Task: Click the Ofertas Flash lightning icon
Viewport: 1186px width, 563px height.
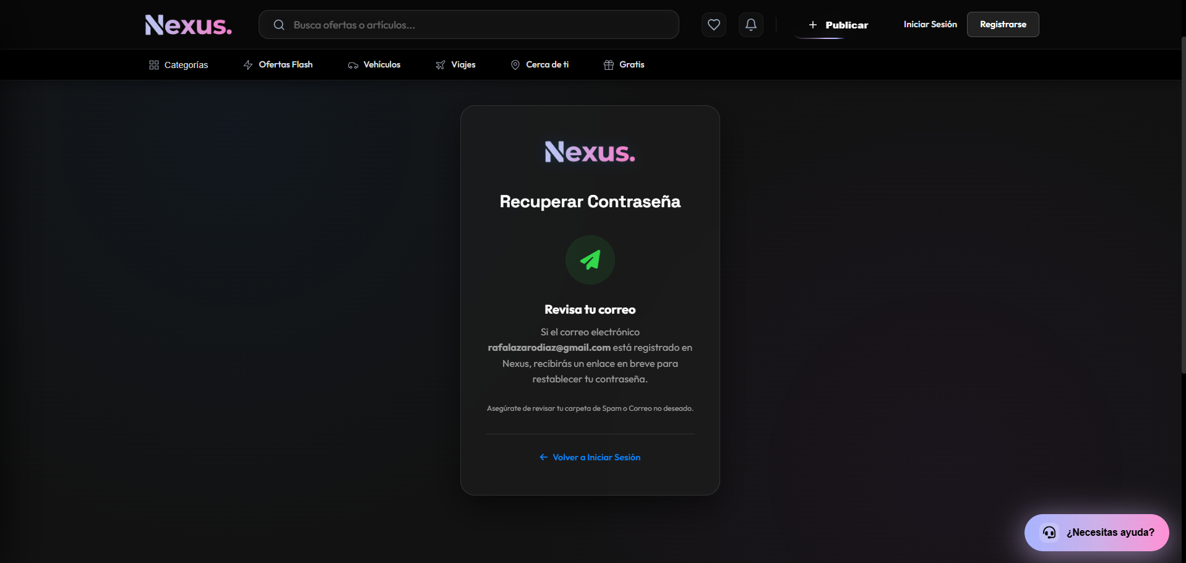Action: click(248, 65)
